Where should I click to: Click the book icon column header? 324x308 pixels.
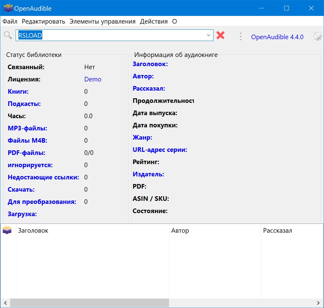(x=7, y=230)
